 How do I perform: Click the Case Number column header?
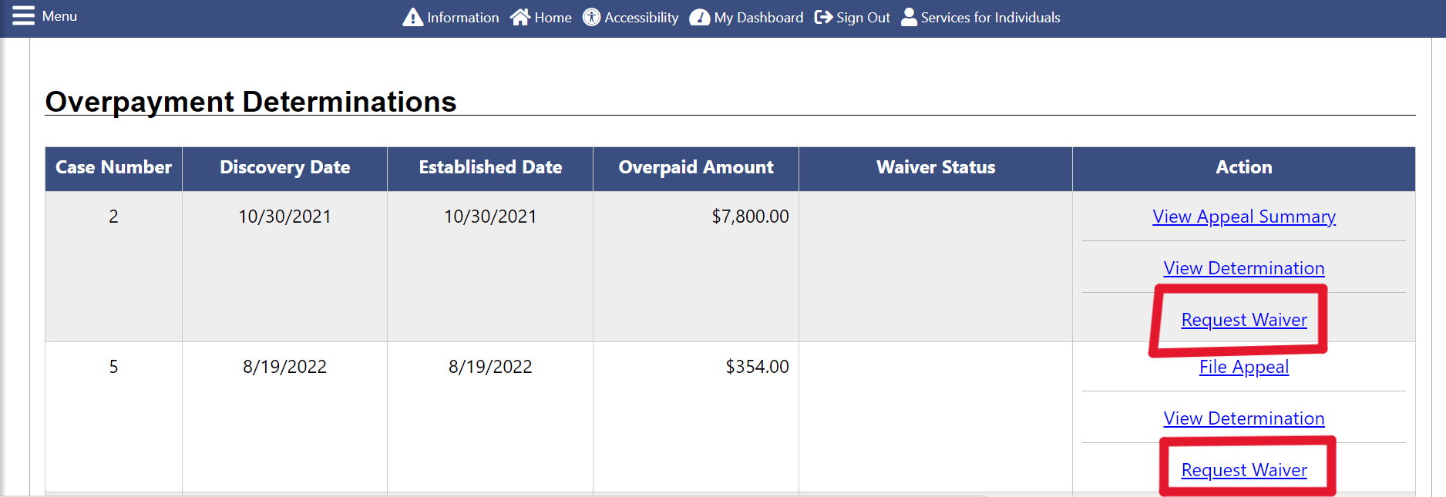click(113, 167)
